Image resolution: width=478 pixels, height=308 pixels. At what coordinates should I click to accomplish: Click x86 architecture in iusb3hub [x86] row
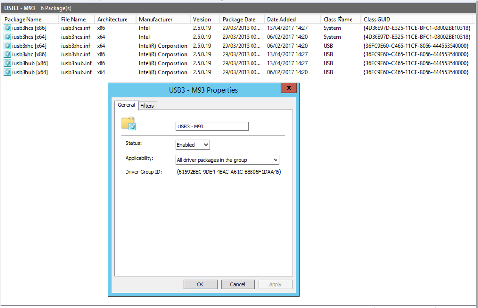tap(101, 63)
